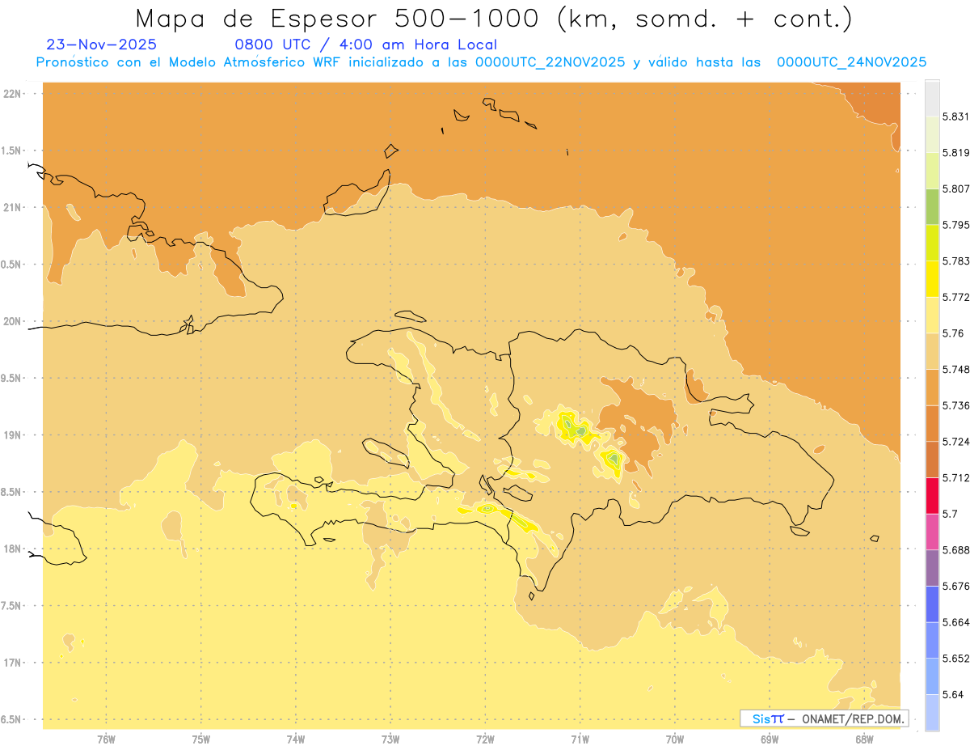
Task: Click the legend value '5.676'
Action: point(955,586)
